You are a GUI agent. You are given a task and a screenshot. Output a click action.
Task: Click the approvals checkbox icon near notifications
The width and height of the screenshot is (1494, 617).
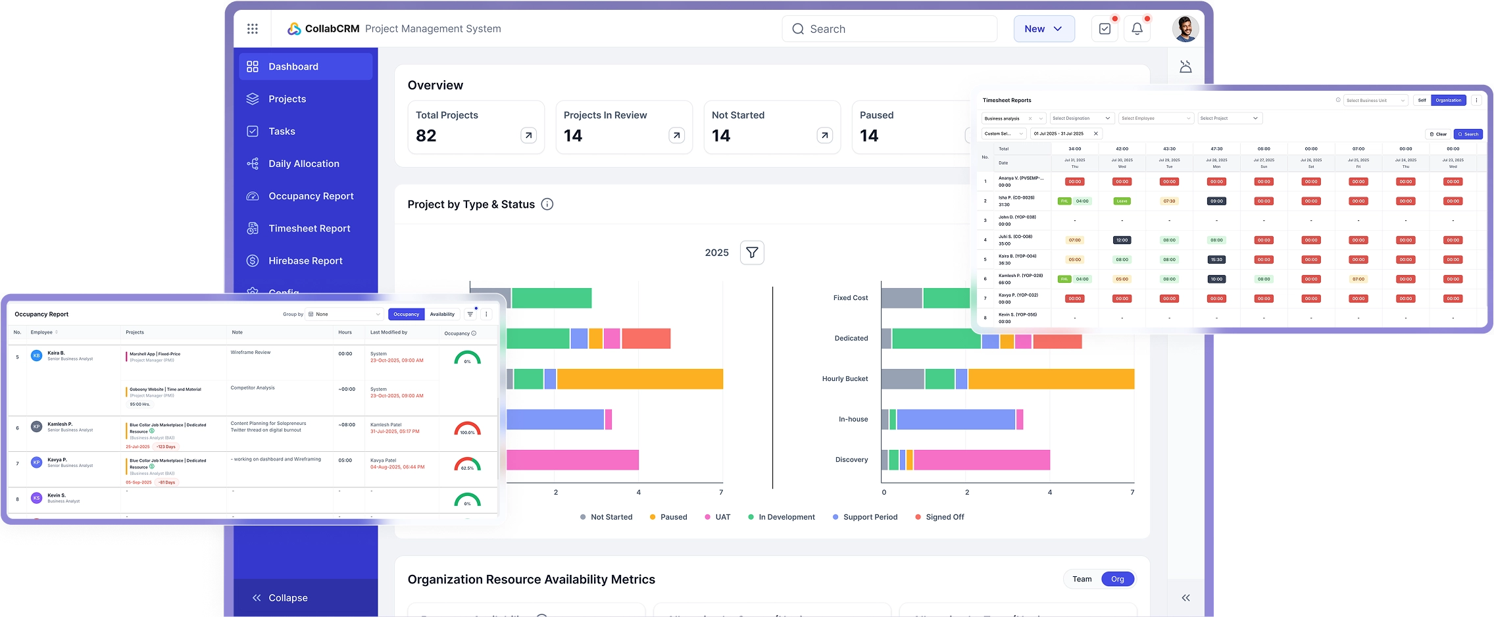[1105, 28]
